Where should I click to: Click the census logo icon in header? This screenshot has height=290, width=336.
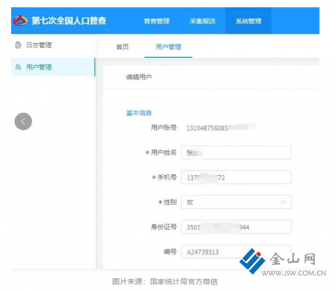[20, 21]
